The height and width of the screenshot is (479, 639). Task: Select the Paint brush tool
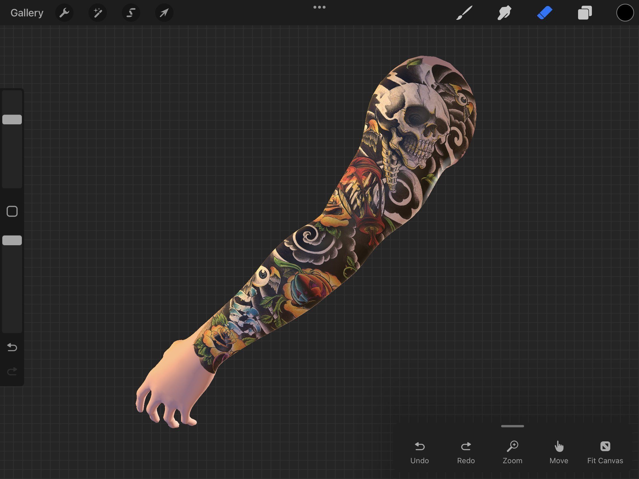point(465,13)
